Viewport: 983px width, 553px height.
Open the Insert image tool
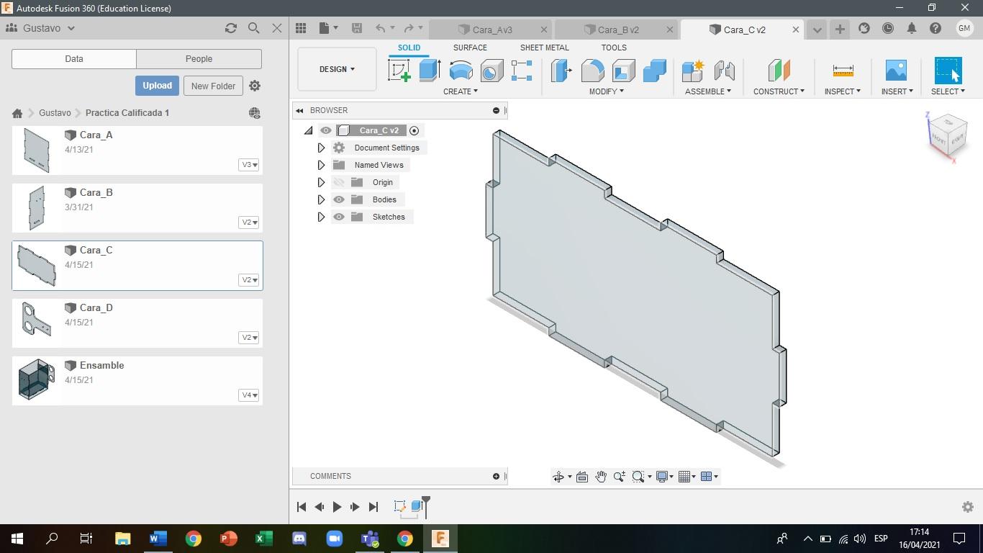(x=896, y=71)
